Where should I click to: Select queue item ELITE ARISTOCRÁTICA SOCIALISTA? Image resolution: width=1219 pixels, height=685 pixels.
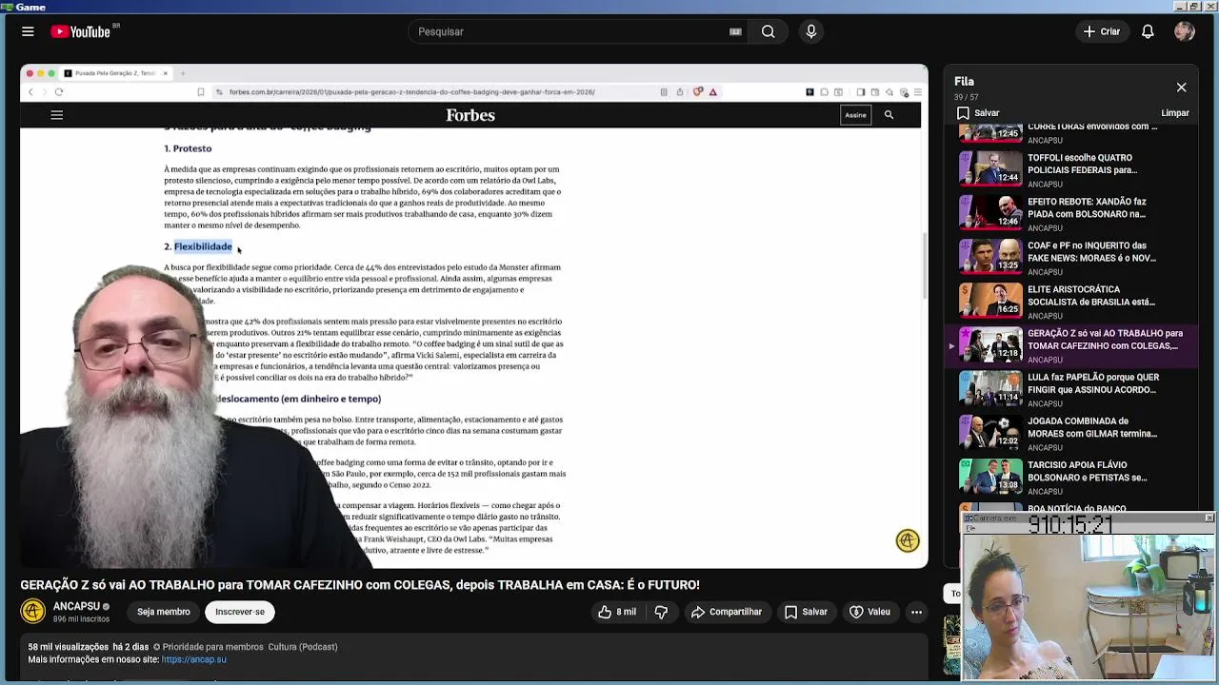tap(1071, 301)
